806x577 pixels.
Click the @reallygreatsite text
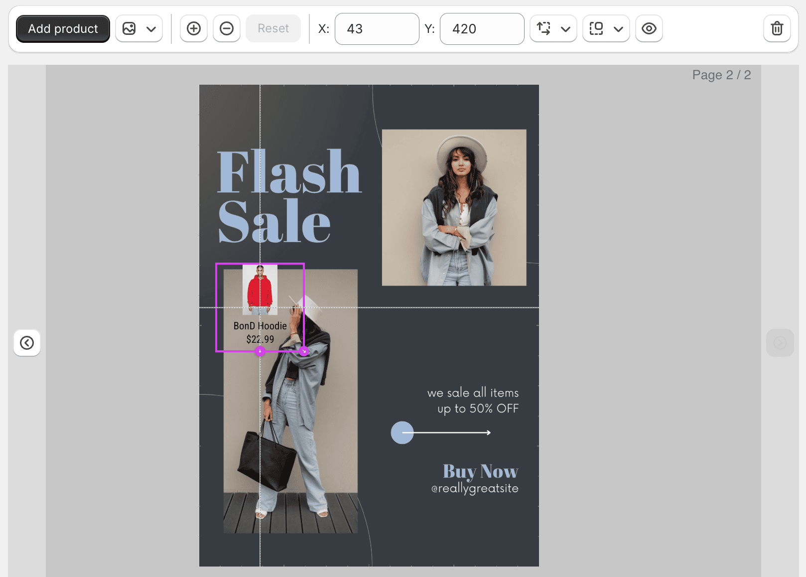475,488
